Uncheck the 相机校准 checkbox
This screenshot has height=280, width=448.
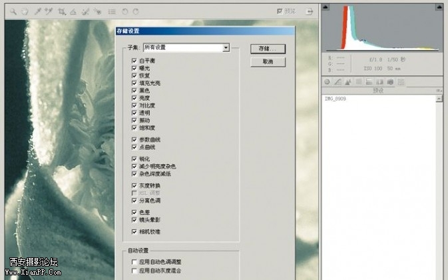[x=134, y=231]
